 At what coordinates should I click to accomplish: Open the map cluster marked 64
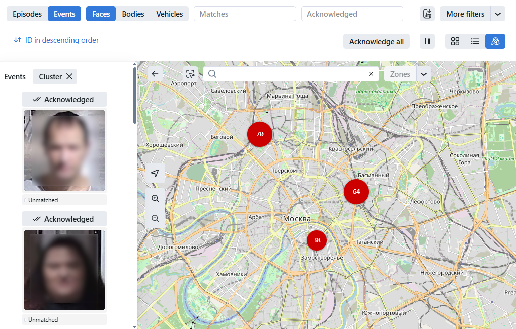[x=356, y=192]
